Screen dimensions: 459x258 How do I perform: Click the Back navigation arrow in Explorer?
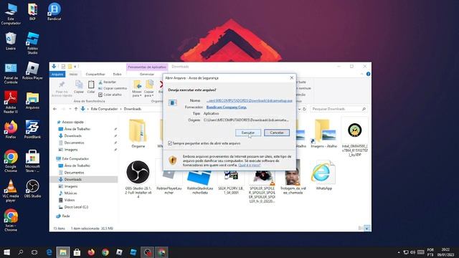tap(55, 109)
